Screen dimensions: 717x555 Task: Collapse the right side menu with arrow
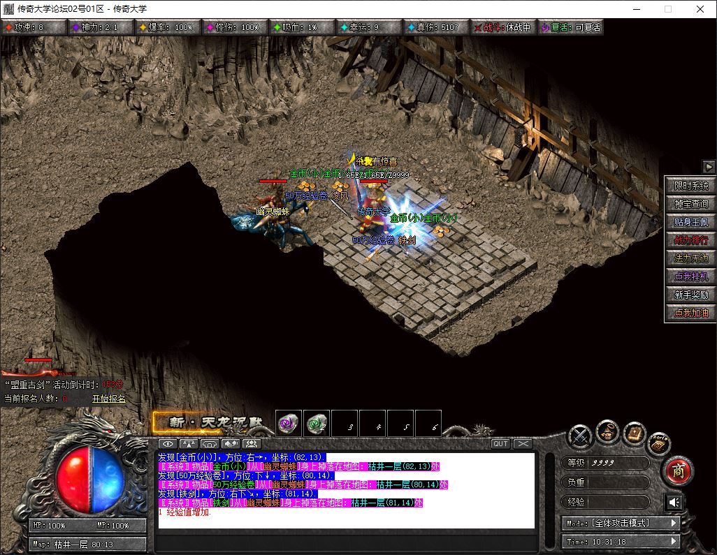pyautogui.click(x=709, y=167)
